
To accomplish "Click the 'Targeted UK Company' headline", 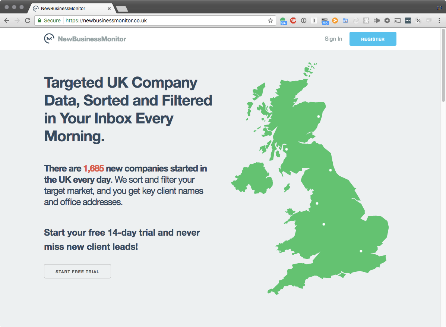I will (121, 82).
